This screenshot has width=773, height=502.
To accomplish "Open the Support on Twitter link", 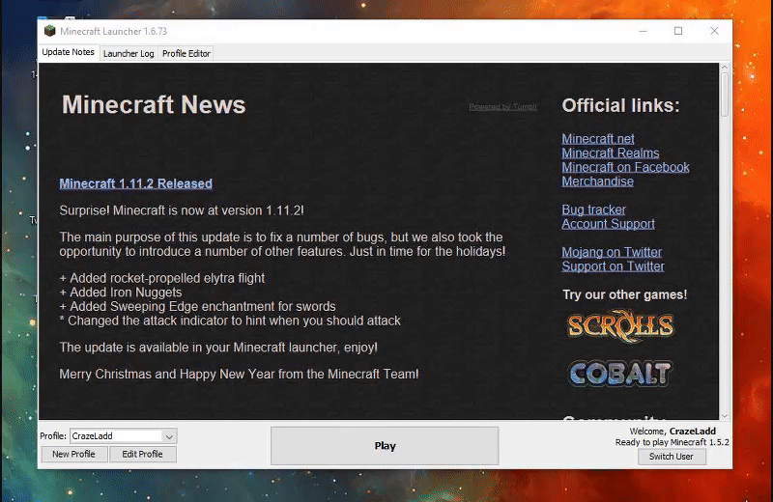I will point(614,266).
